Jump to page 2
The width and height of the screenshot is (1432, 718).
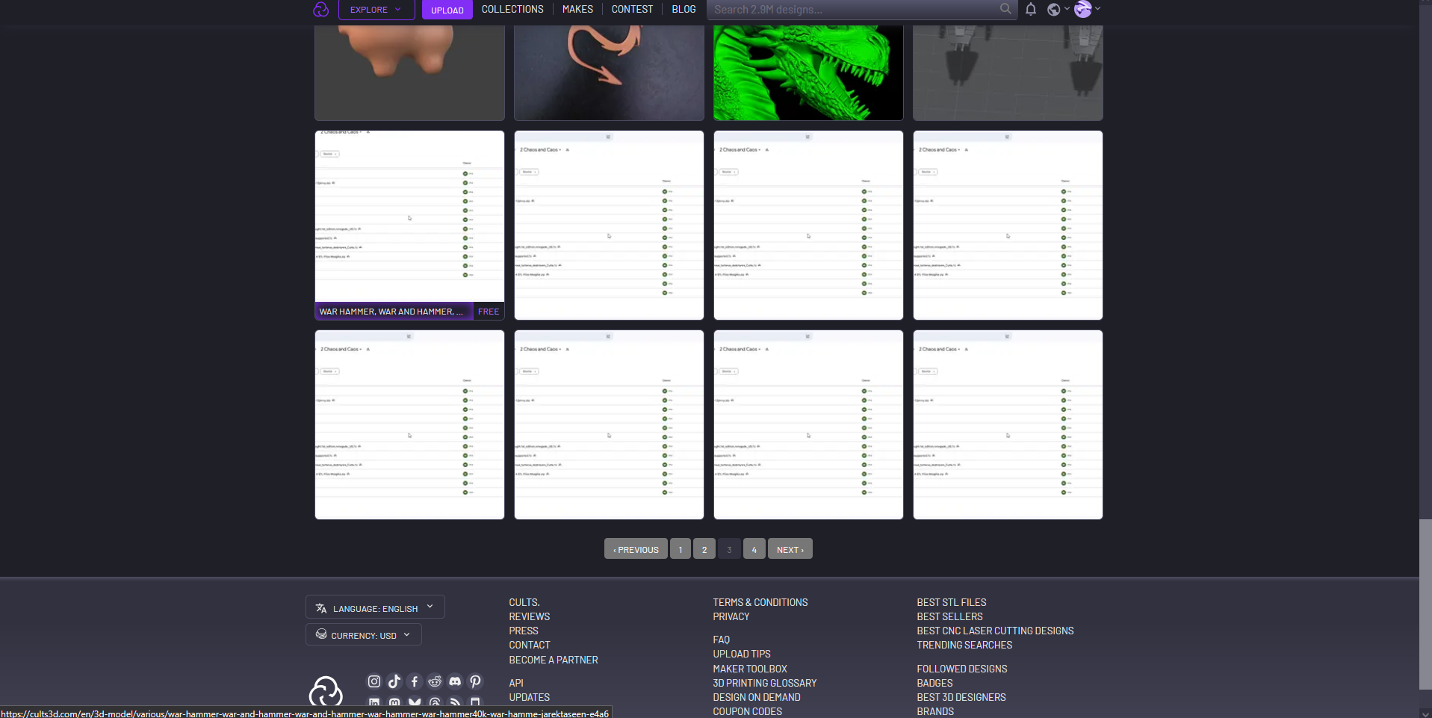coord(704,549)
